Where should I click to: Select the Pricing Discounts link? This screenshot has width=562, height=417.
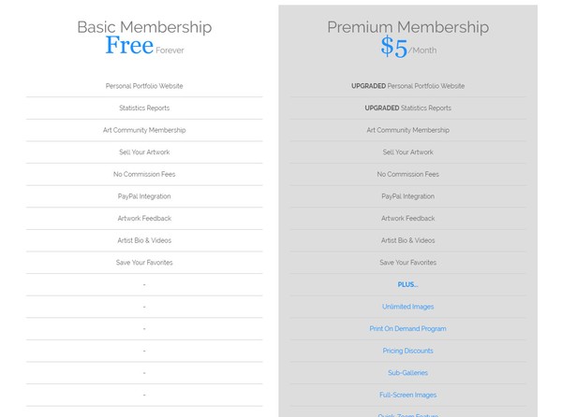(407, 351)
